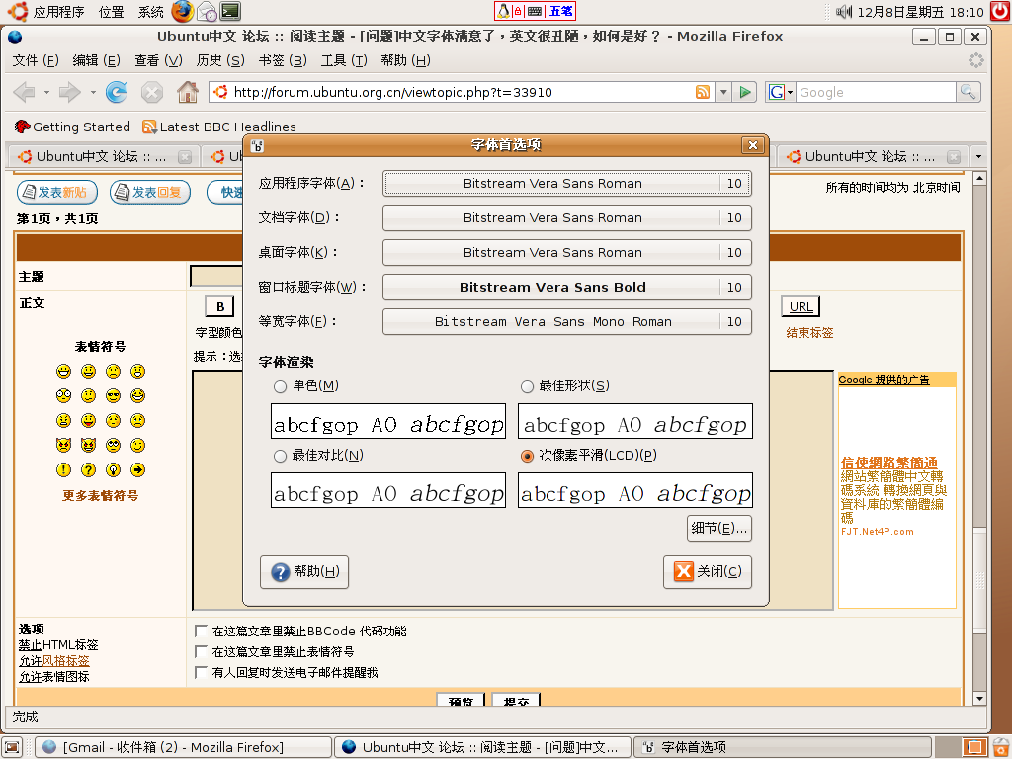The height and width of the screenshot is (759, 1012).
Task: Open the 帮助(H) menu in Firefox
Action: coord(405,60)
